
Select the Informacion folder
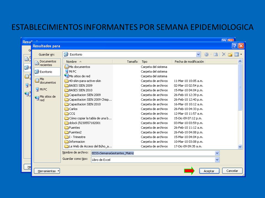75,142
